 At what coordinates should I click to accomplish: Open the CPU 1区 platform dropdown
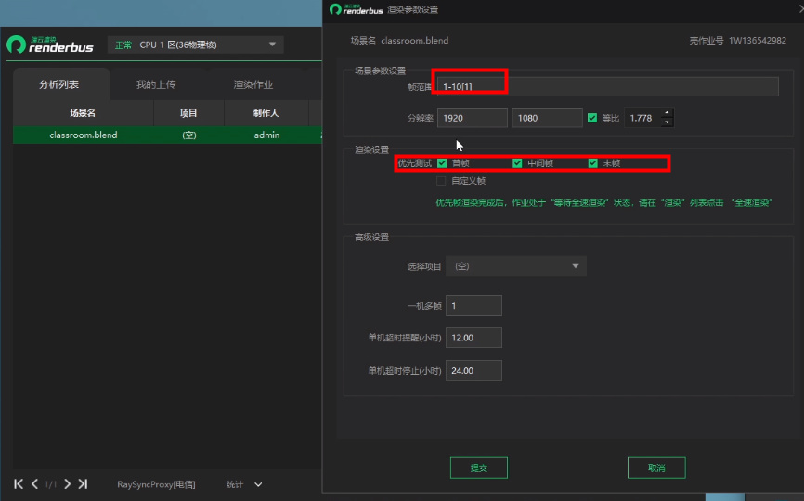195,45
